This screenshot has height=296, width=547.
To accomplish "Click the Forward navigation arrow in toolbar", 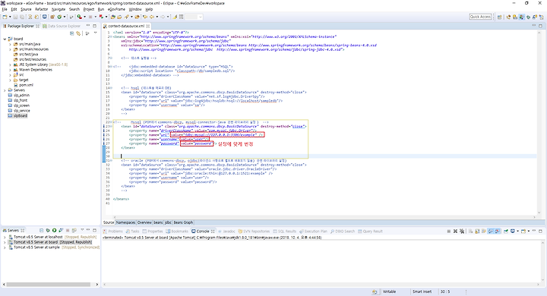I will tap(163, 17).
